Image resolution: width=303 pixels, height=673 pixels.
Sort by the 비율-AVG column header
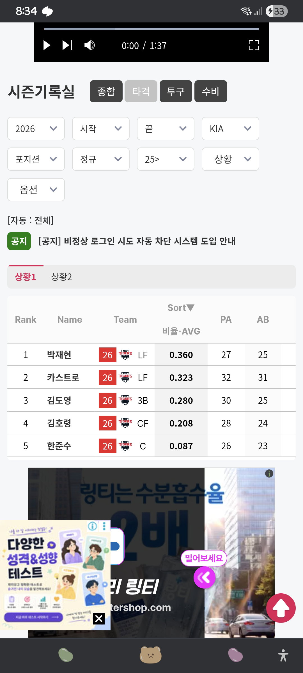point(181,331)
